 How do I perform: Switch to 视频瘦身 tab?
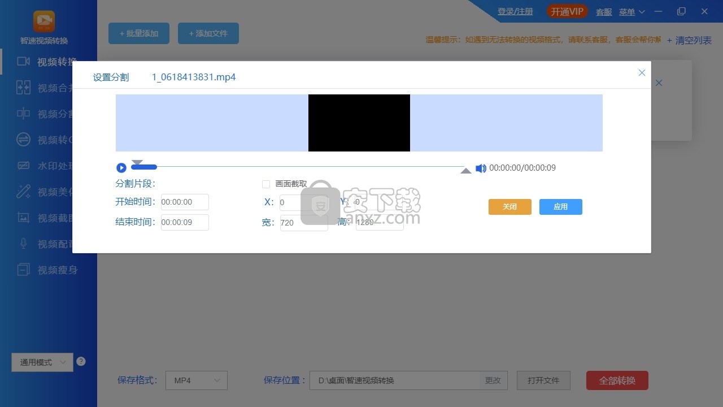point(49,270)
